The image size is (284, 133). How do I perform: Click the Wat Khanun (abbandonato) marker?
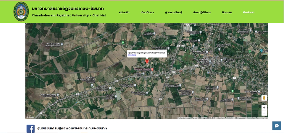tap(251, 30)
